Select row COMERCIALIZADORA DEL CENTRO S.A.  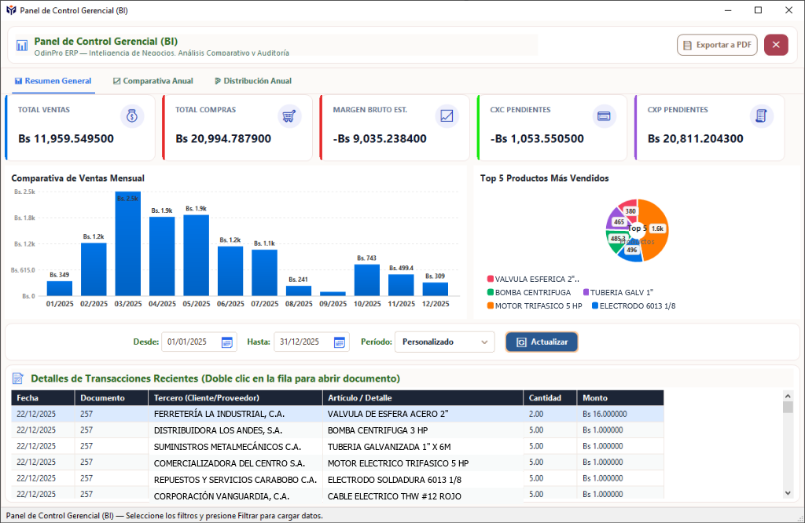point(337,463)
